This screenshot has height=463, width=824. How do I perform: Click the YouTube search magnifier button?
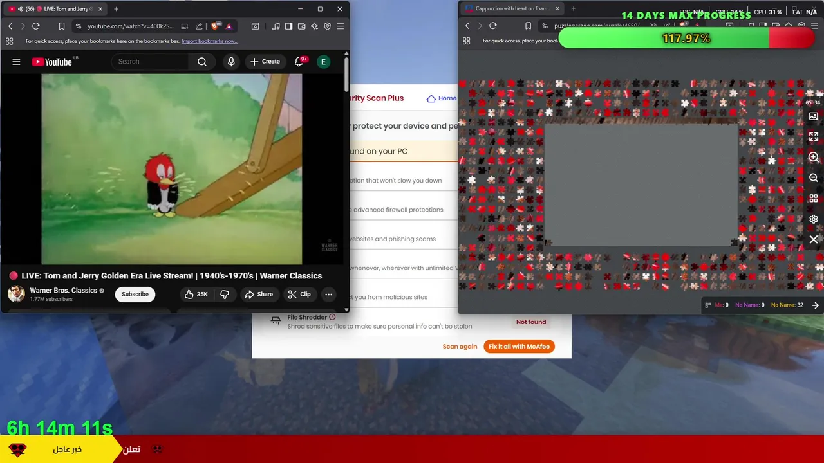(x=202, y=62)
